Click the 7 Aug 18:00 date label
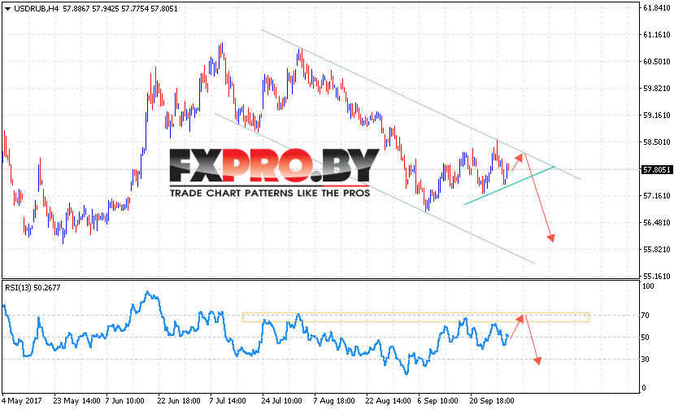 tap(334, 401)
